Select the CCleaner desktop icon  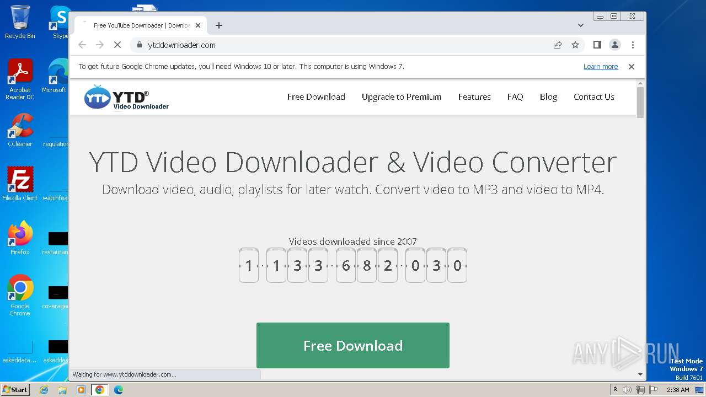point(20,130)
